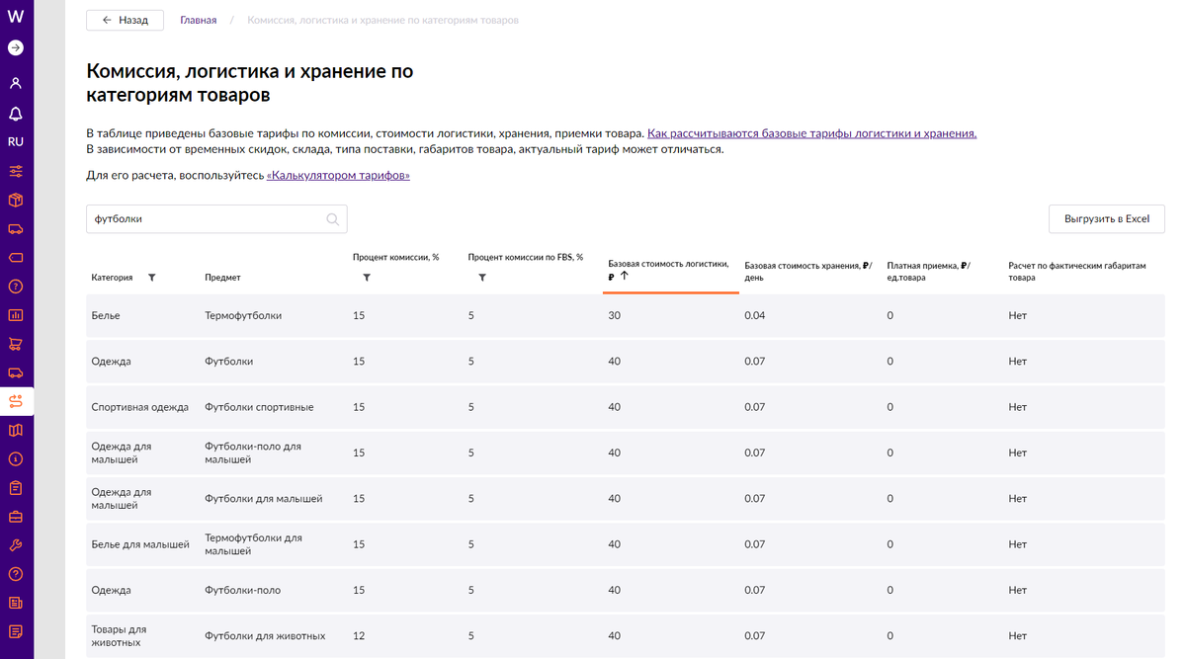Open the box/products sidebar icon
This screenshot has width=1186, height=659.
pos(16,200)
